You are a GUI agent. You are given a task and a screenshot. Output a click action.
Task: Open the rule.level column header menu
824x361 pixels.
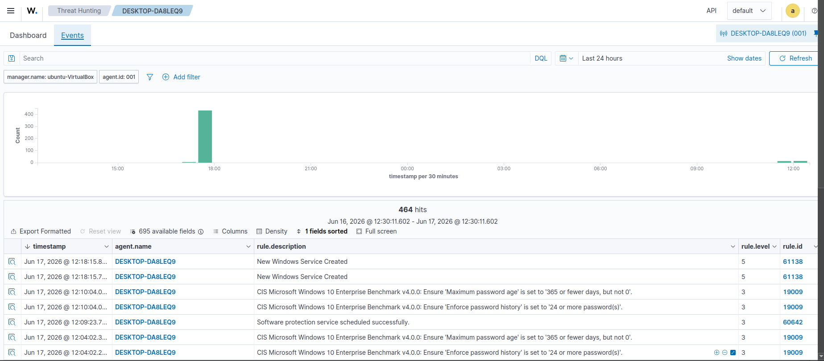coord(774,246)
